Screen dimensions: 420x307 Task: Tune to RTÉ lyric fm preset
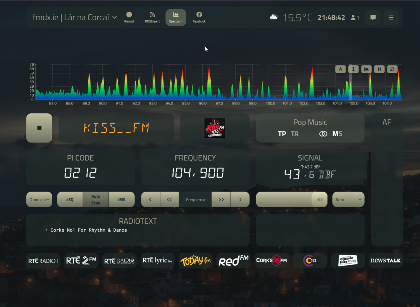pyautogui.click(x=157, y=260)
